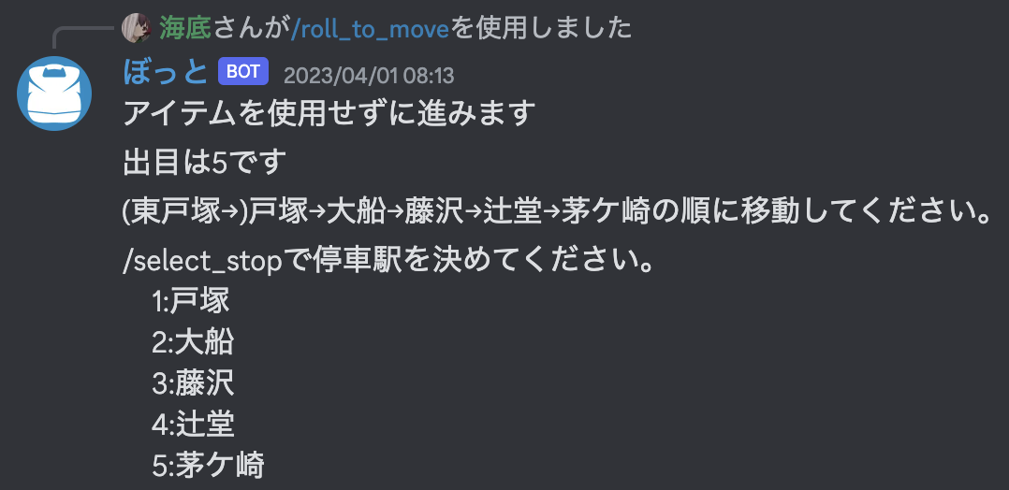1009x490 pixels.
Task: Click the small user avatar of 海底
Action: click(x=137, y=28)
